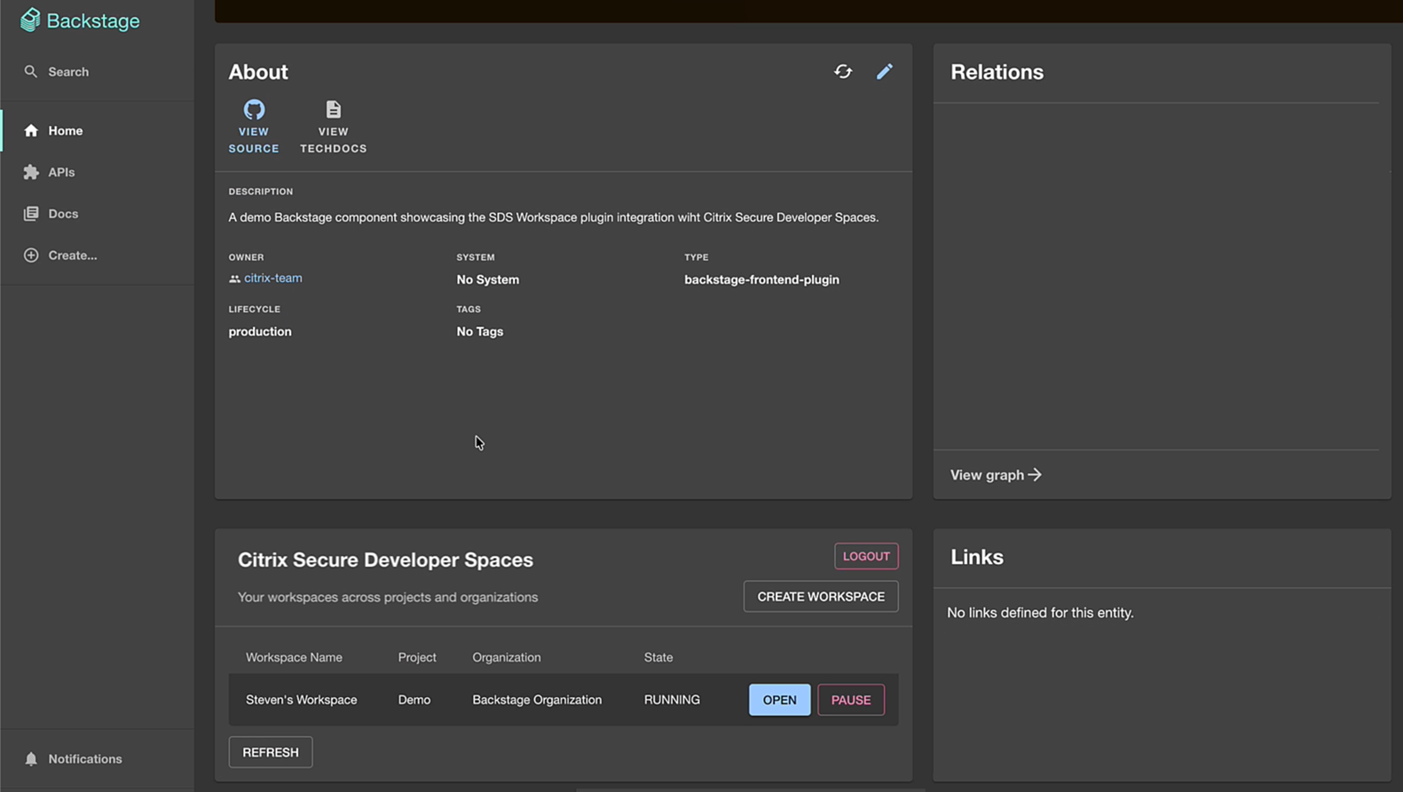1403x792 pixels.
Task: Open Docs in the sidebar
Action: [x=62, y=214]
